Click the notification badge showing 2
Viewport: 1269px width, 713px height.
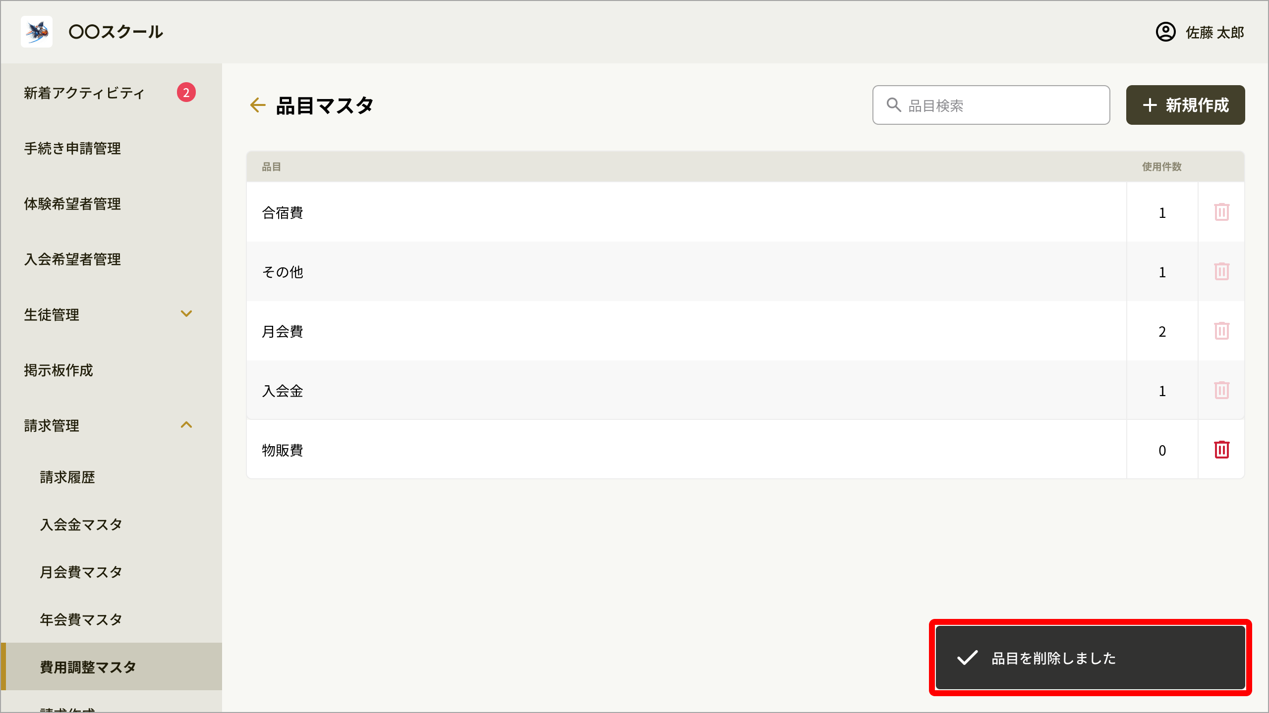(x=186, y=93)
